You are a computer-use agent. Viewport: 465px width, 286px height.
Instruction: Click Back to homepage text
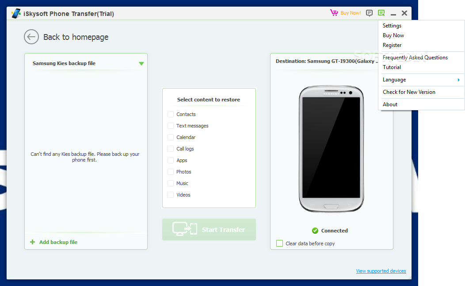pos(76,37)
